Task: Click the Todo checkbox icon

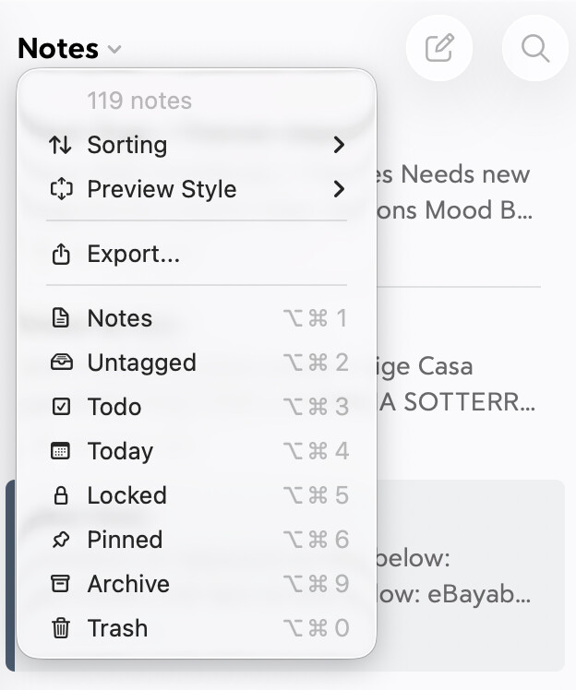Action: [x=61, y=407]
